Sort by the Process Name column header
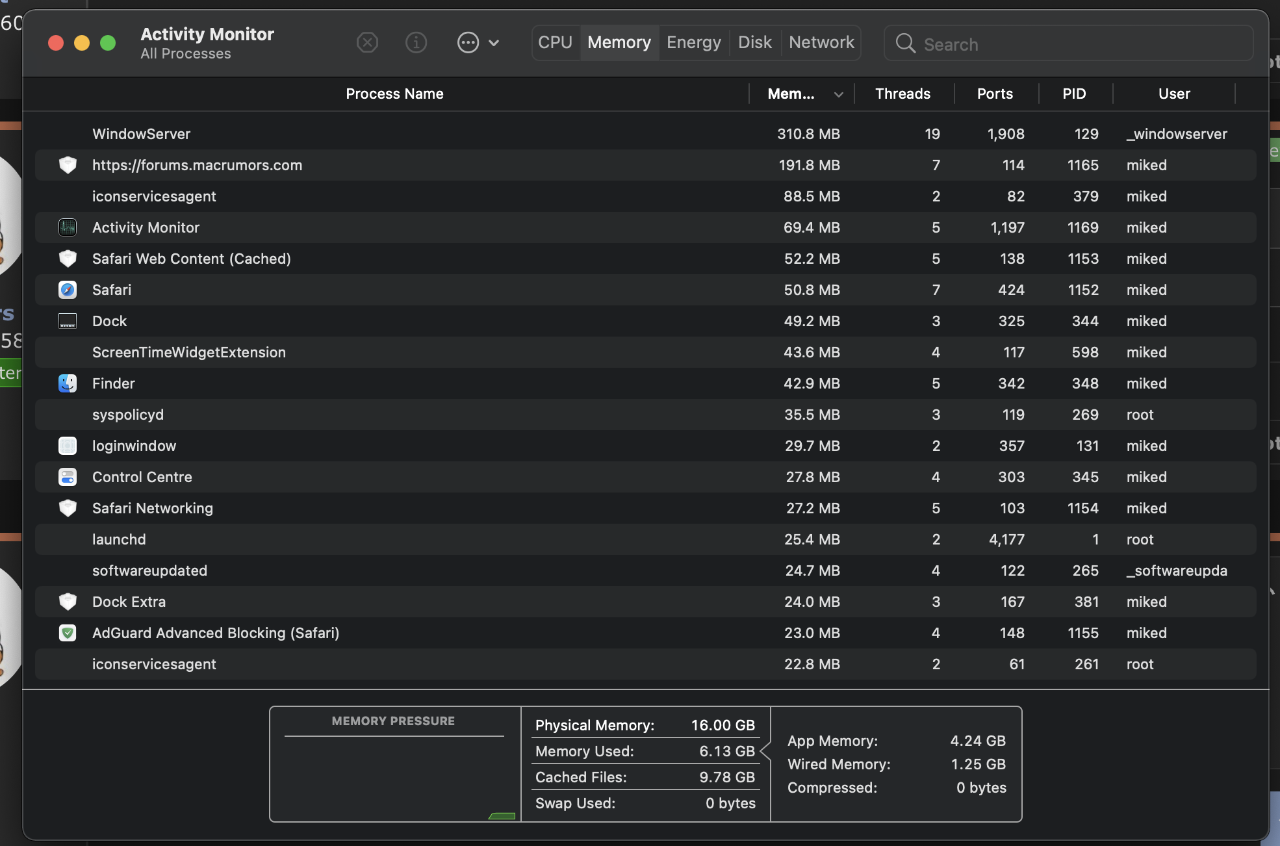This screenshot has height=846, width=1280. [394, 94]
